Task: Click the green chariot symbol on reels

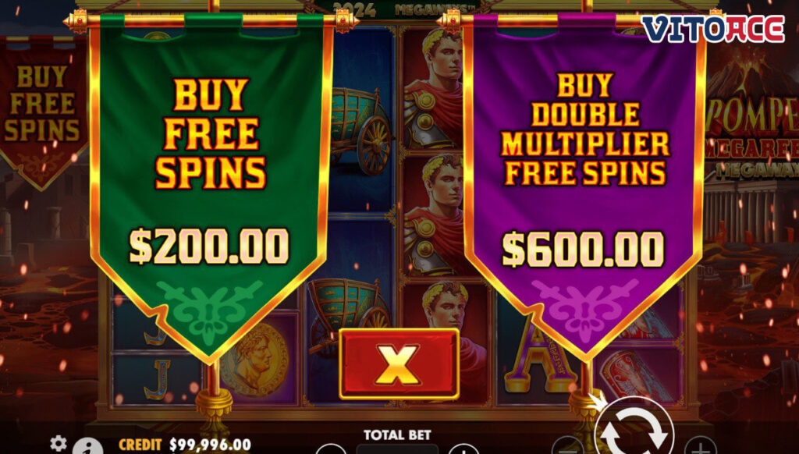Action: coord(363,130)
